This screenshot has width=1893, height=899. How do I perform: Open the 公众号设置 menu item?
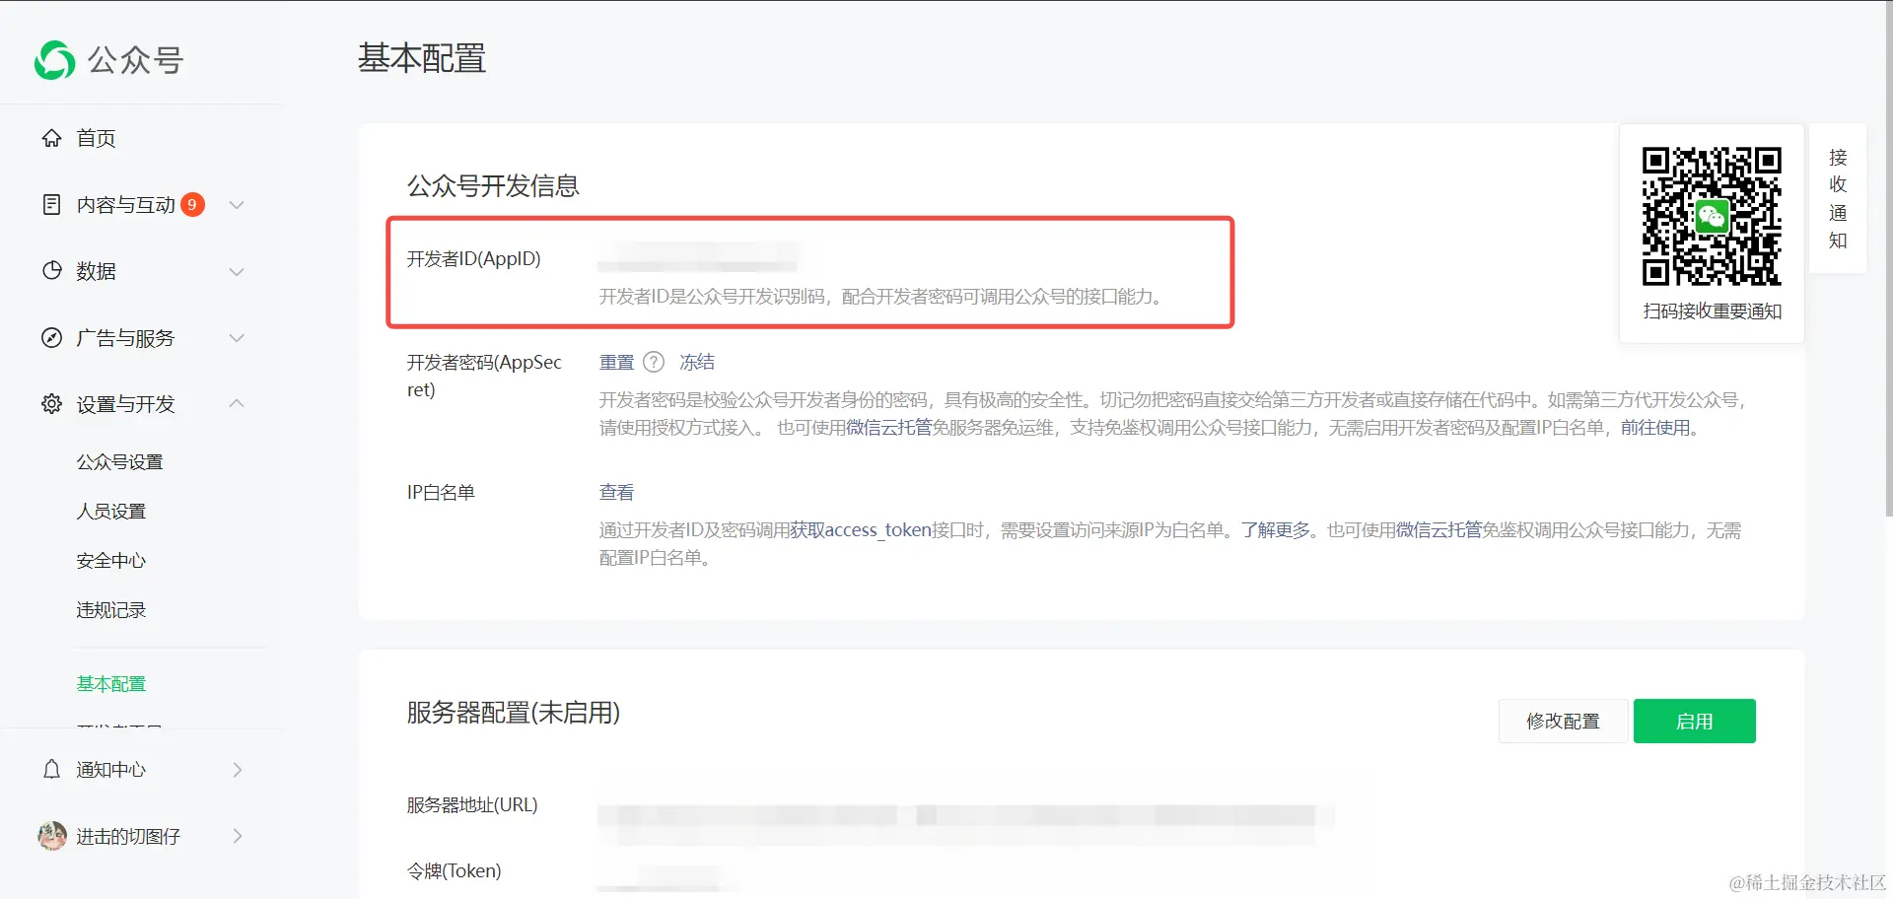122,460
